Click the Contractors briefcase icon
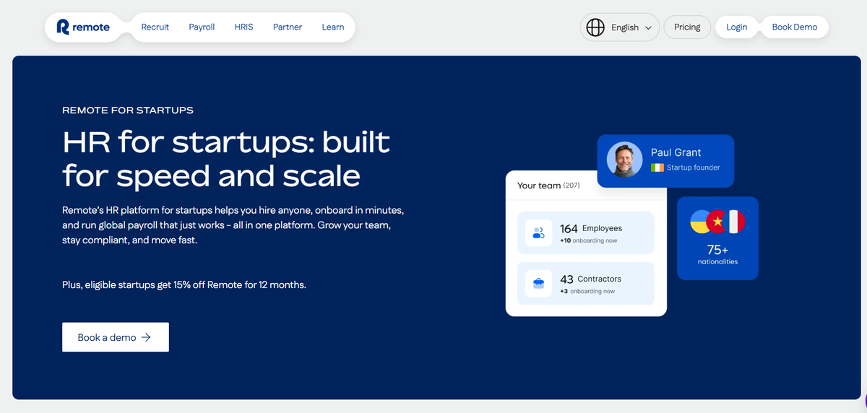 [x=538, y=283]
